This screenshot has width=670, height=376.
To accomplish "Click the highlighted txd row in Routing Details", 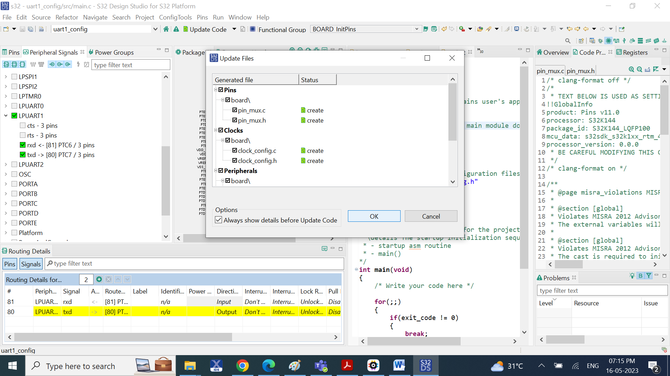I will coord(70,312).
